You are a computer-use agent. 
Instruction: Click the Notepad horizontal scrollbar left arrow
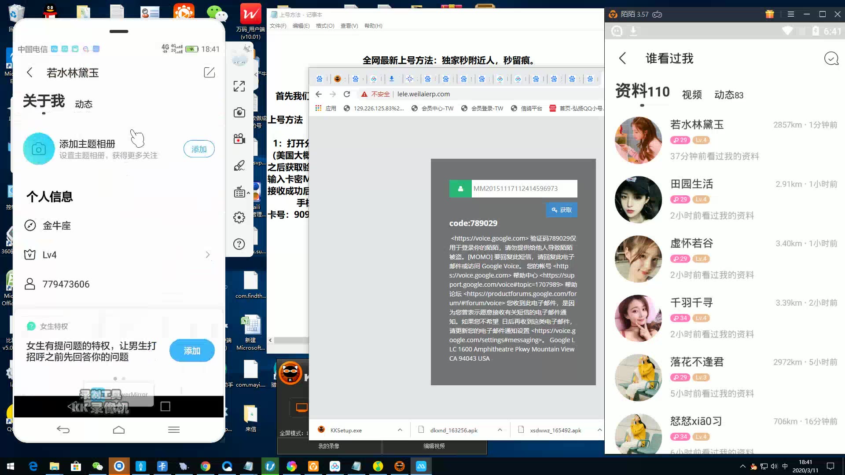271,340
